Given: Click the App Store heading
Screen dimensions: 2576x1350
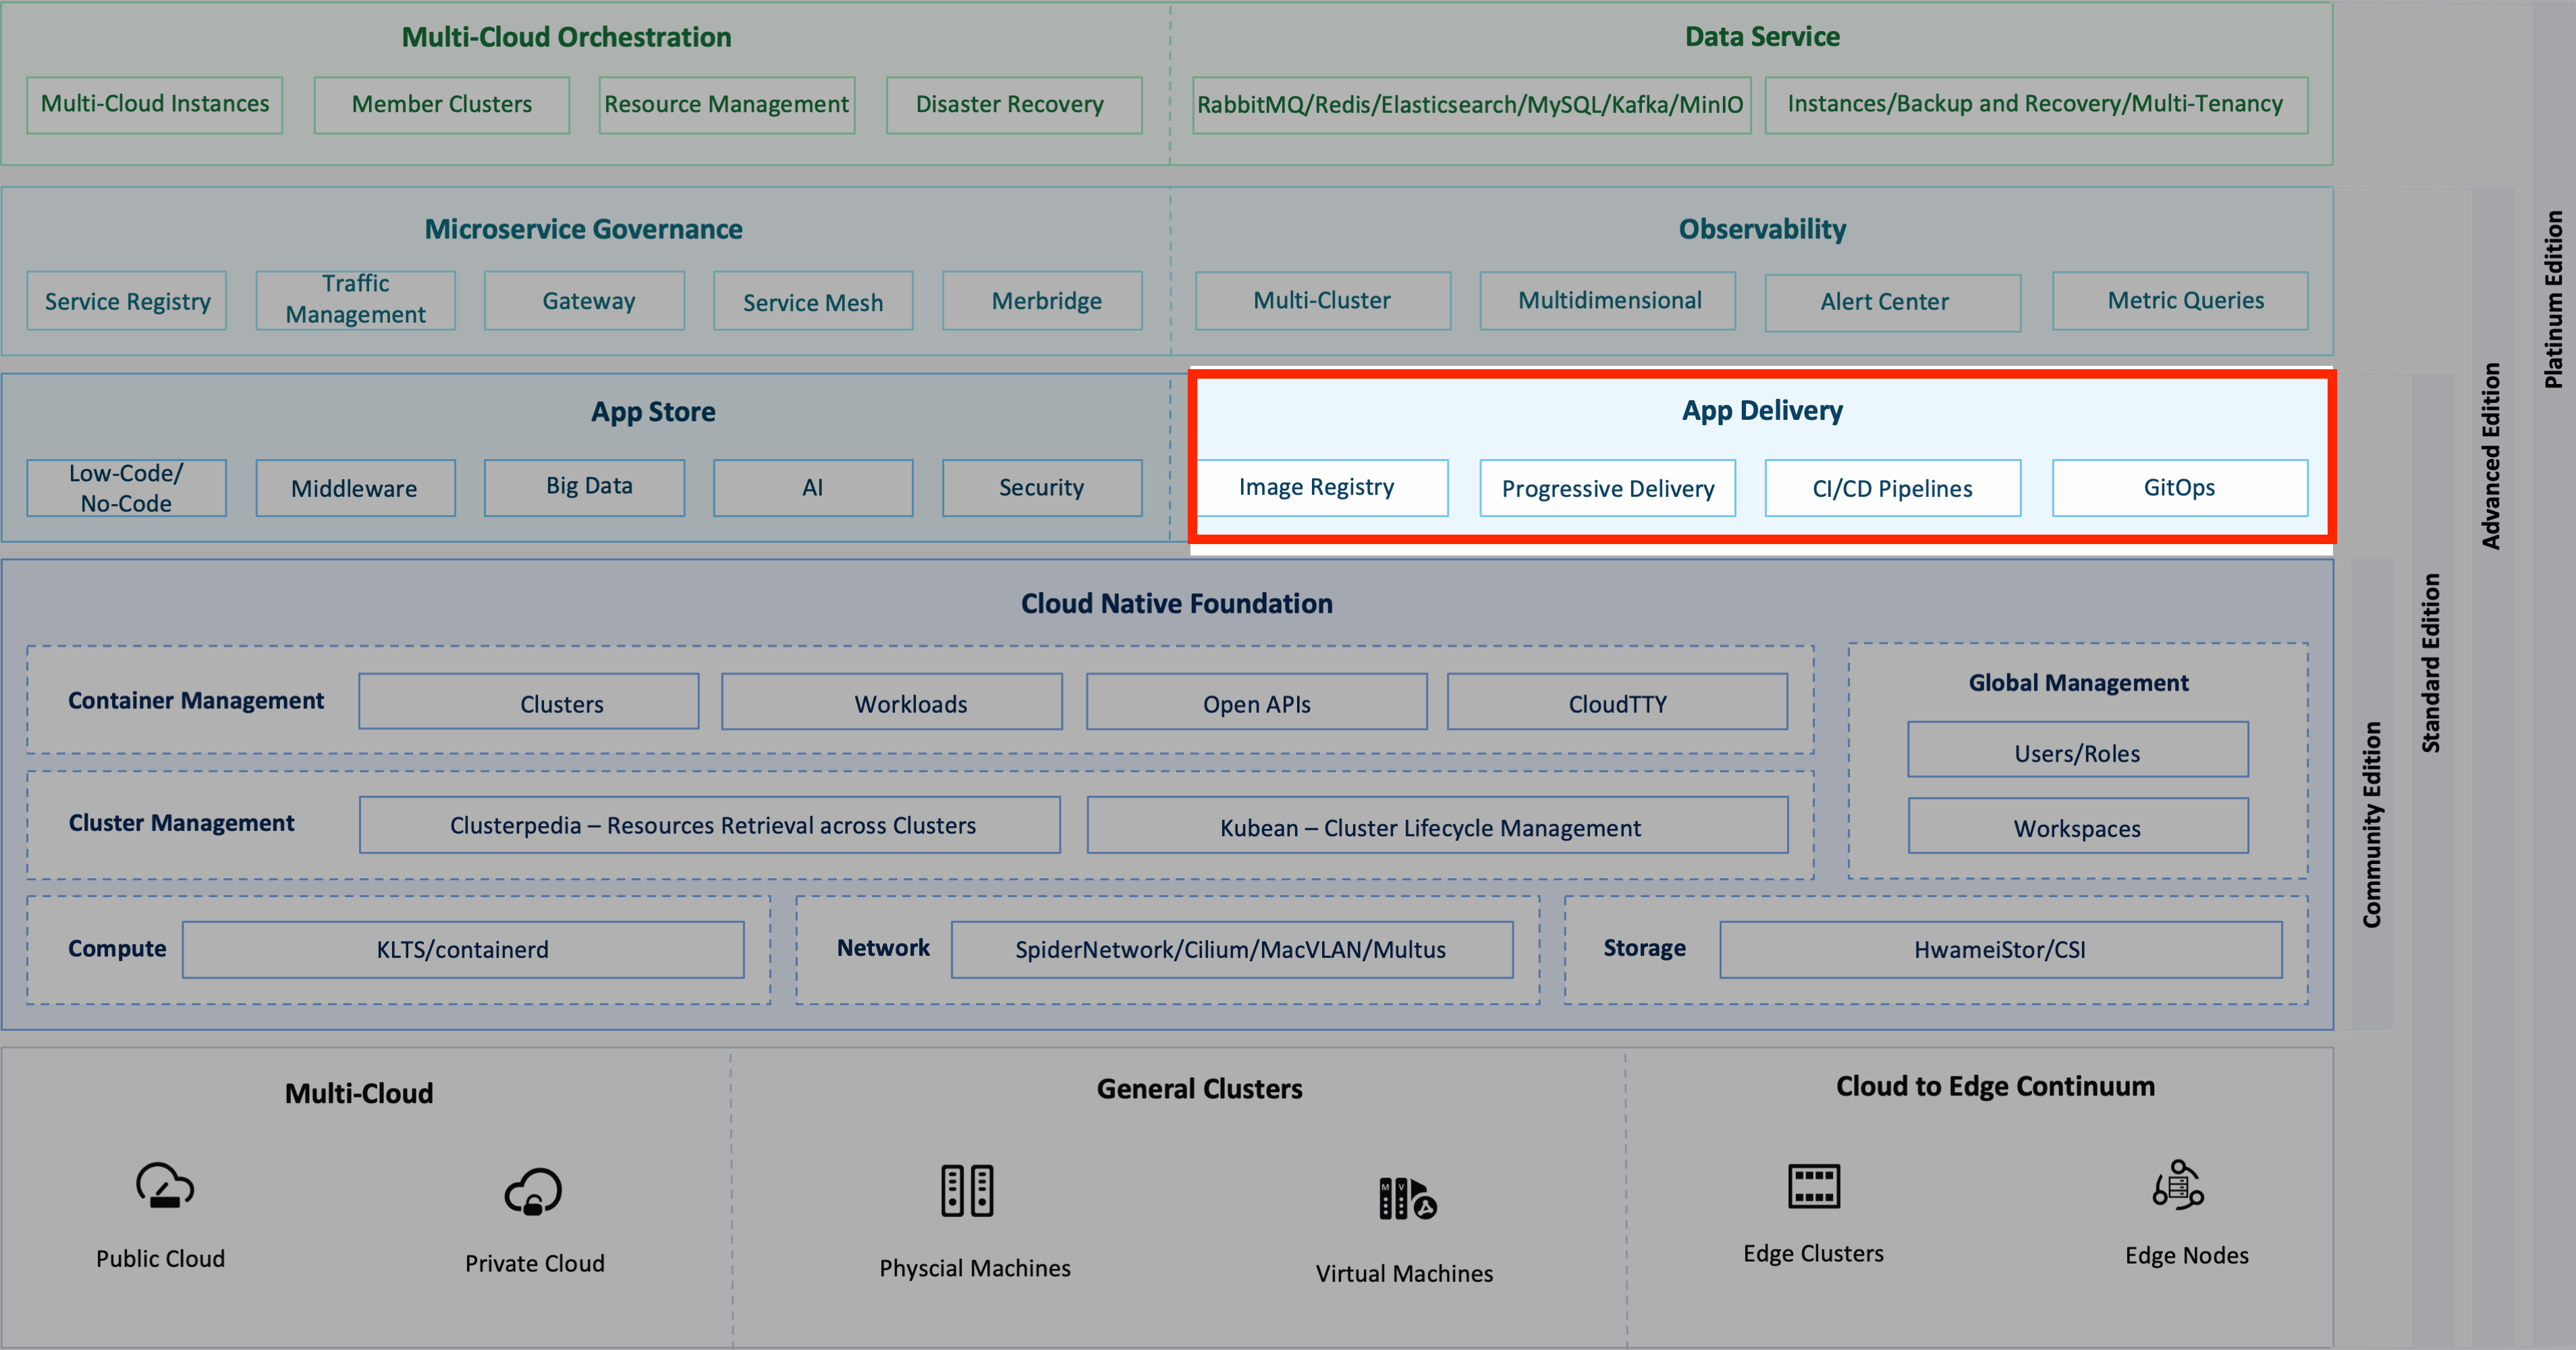Looking at the screenshot, I should click(x=653, y=412).
